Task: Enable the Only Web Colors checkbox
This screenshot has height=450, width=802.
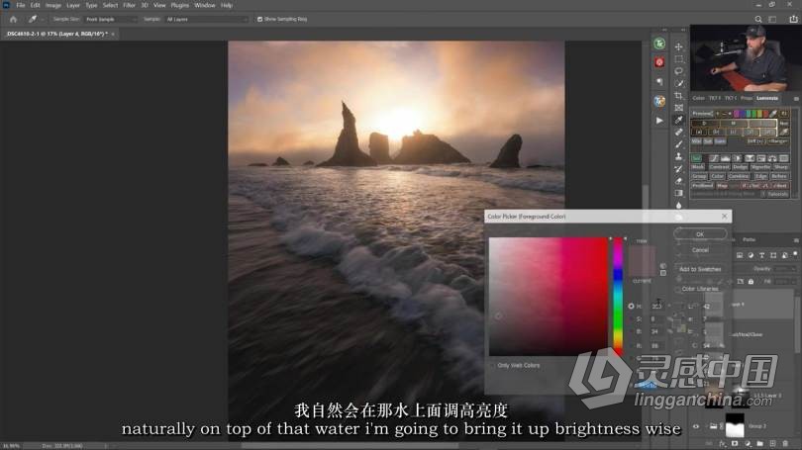Action: point(492,365)
